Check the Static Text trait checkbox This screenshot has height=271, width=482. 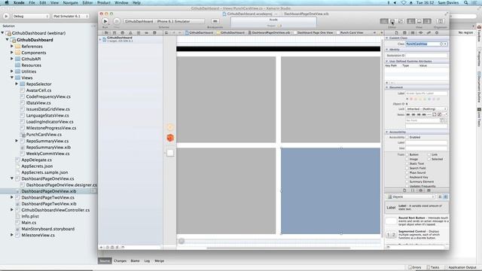[407, 163]
